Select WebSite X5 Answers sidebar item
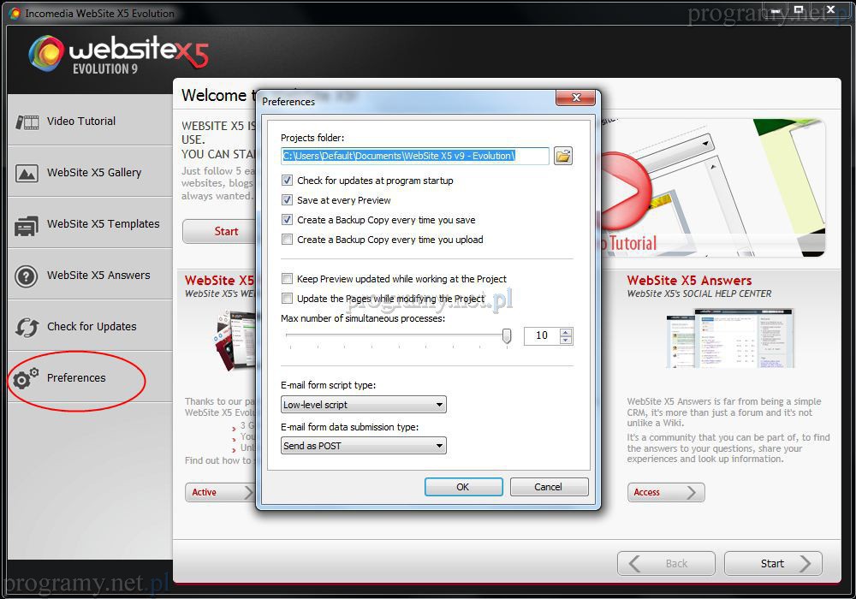This screenshot has width=856, height=599. pos(98,276)
